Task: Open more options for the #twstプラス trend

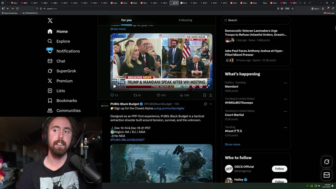Action: click(285, 128)
